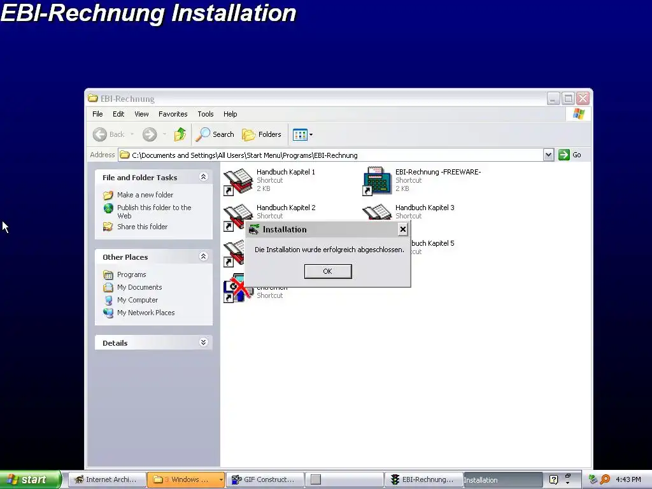Switch to Installation taskbar button
652x489 pixels.
502,480
